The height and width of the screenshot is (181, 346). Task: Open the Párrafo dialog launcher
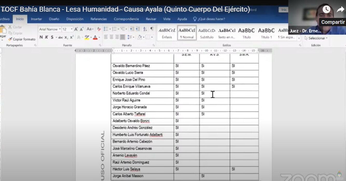(x=154, y=45)
